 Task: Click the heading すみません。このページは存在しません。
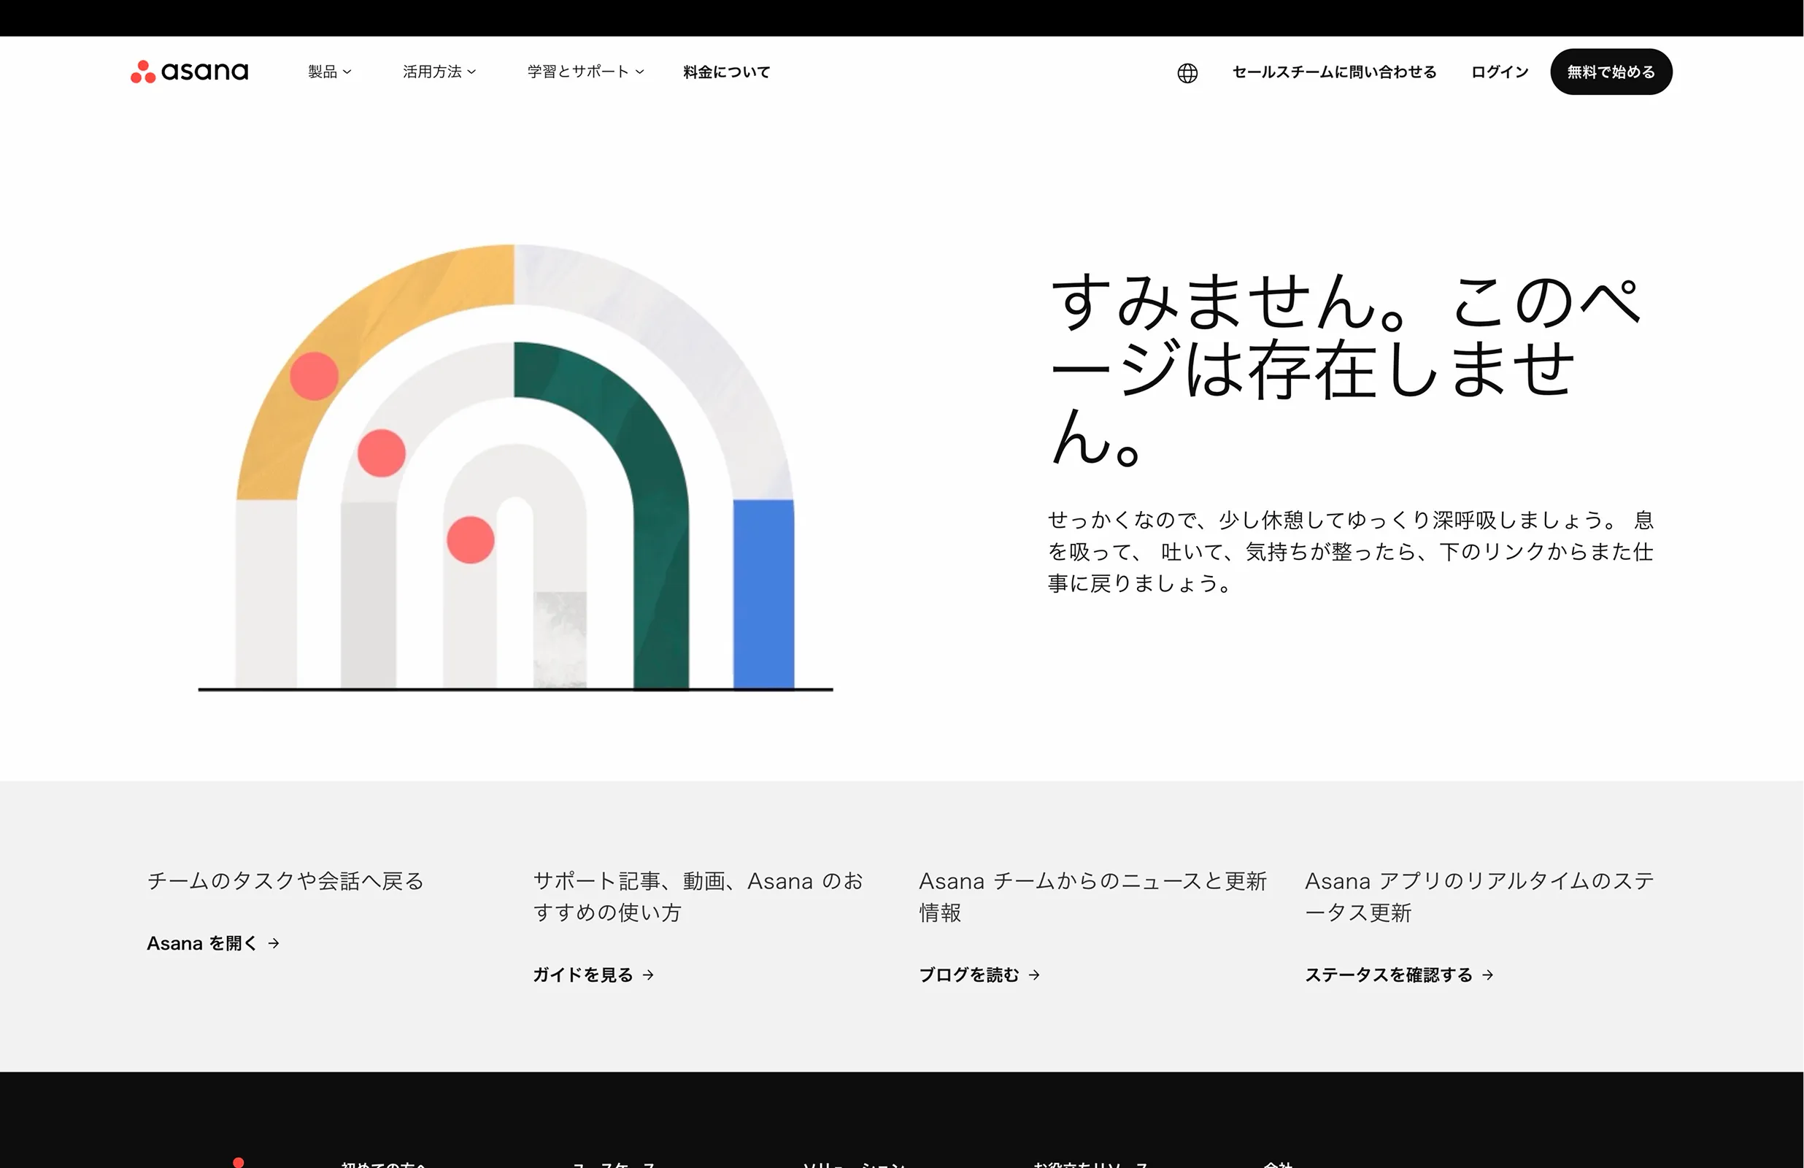tap(1346, 369)
